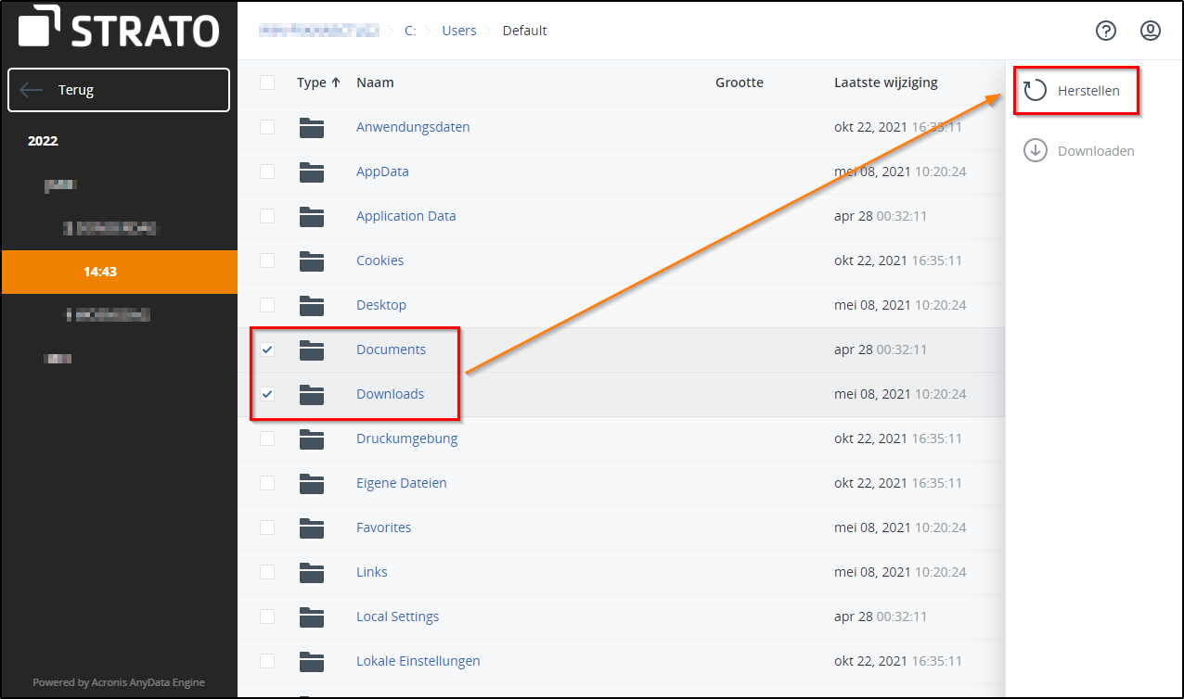Open the user account profile icon

1150,31
